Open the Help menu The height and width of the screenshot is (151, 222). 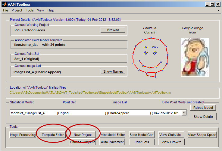pos(51,10)
